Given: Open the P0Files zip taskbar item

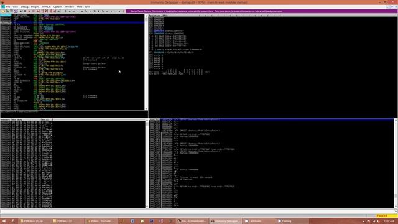Looking at the screenshot, I should tap(34, 221).
